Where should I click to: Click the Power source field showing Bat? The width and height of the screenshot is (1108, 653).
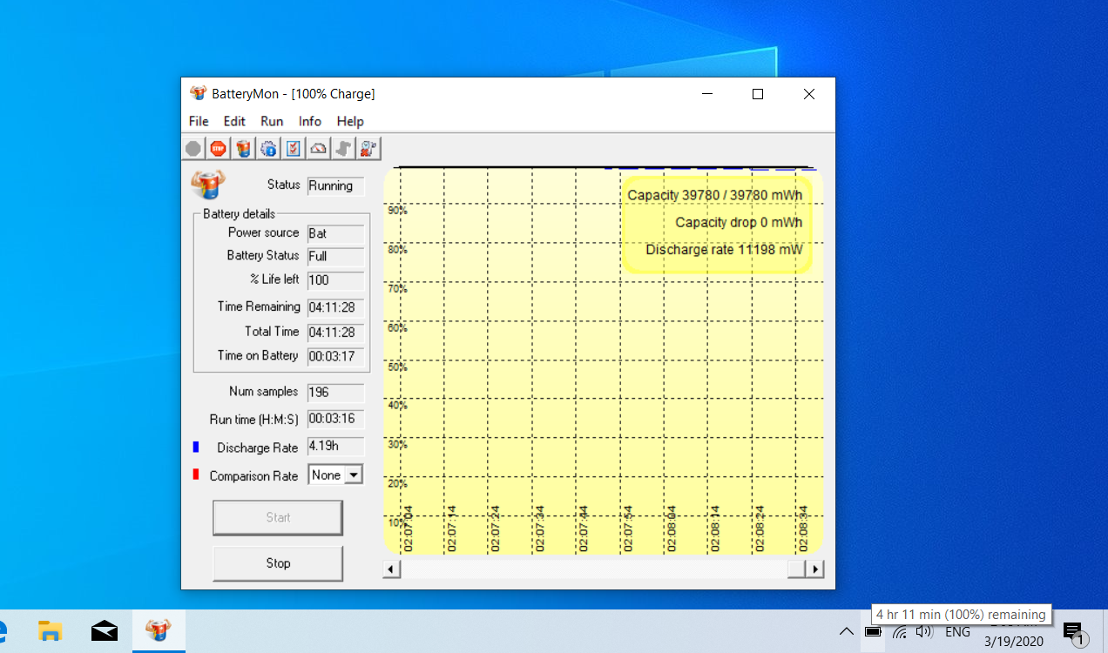(335, 233)
